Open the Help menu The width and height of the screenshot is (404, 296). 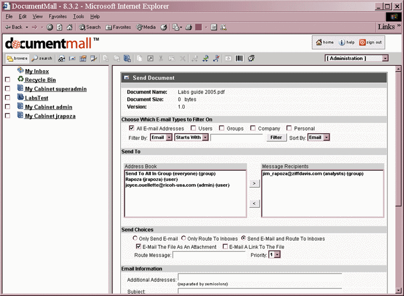[x=95, y=17]
